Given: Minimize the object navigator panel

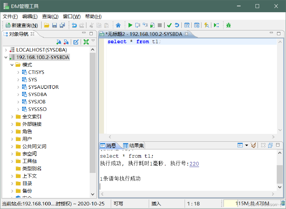Looking at the screenshot, I should coord(84,33).
